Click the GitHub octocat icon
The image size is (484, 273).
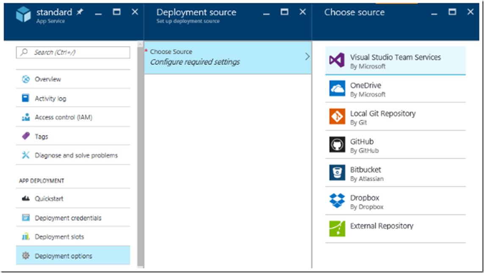337,144
